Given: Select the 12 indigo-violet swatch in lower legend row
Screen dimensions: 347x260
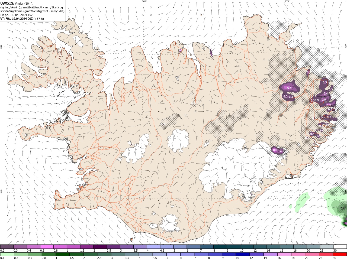Looking at the screenshot, I should 256,254.
